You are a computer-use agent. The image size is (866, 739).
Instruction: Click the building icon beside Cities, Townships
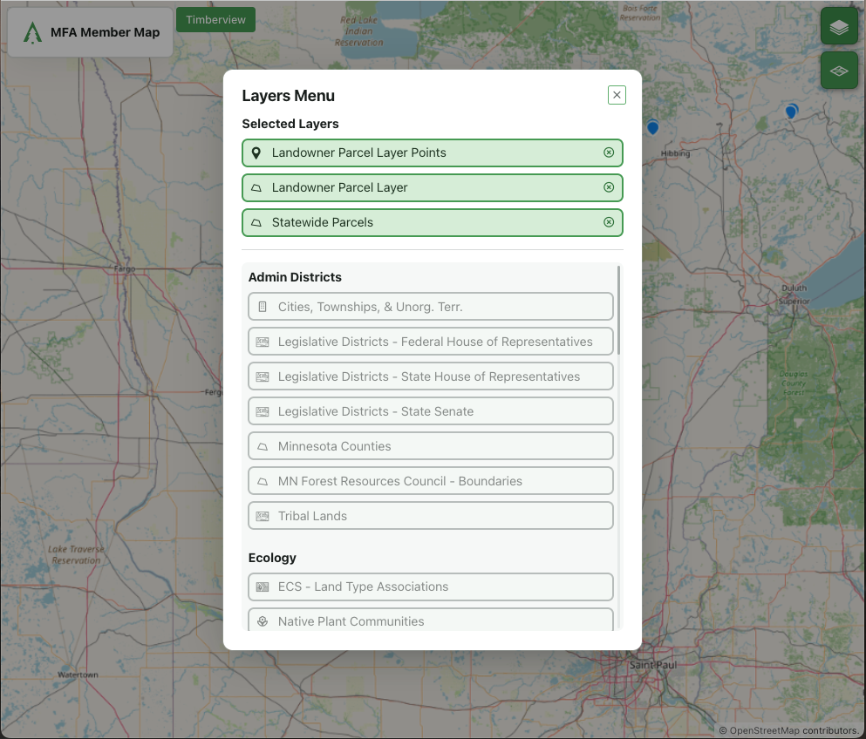pyautogui.click(x=263, y=306)
